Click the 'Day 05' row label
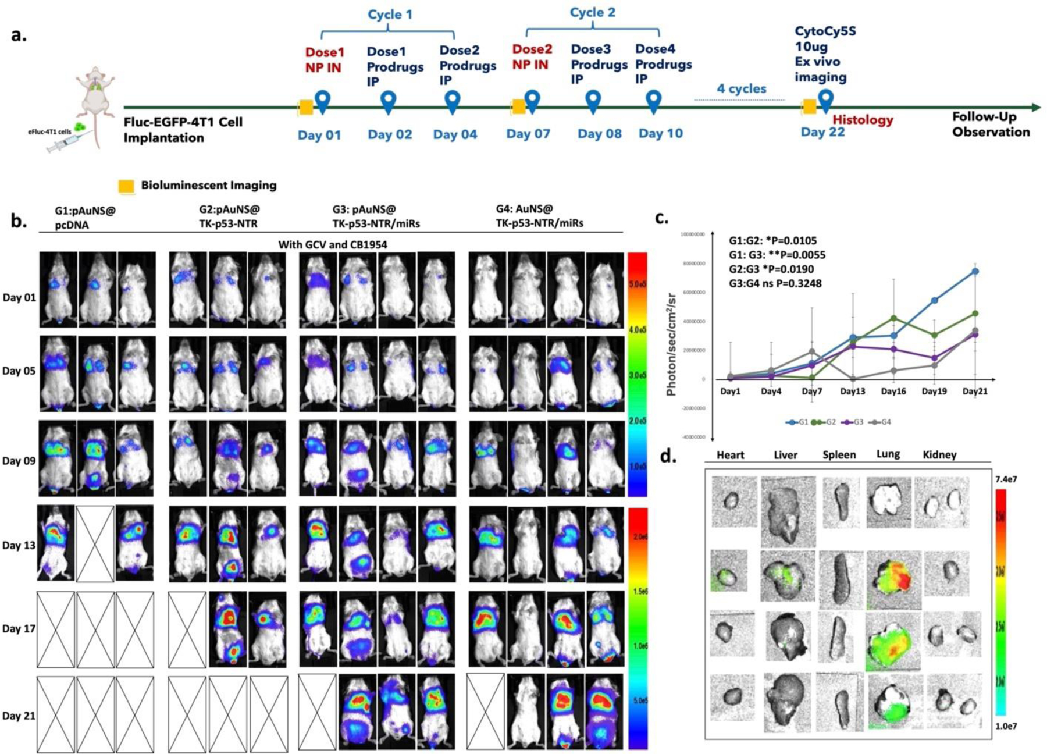The width and height of the screenshot is (1047, 754). 19,371
